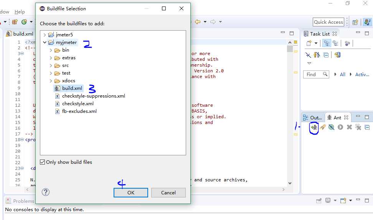
Task: Click the editor scroll down arrow
Action: 290,183
